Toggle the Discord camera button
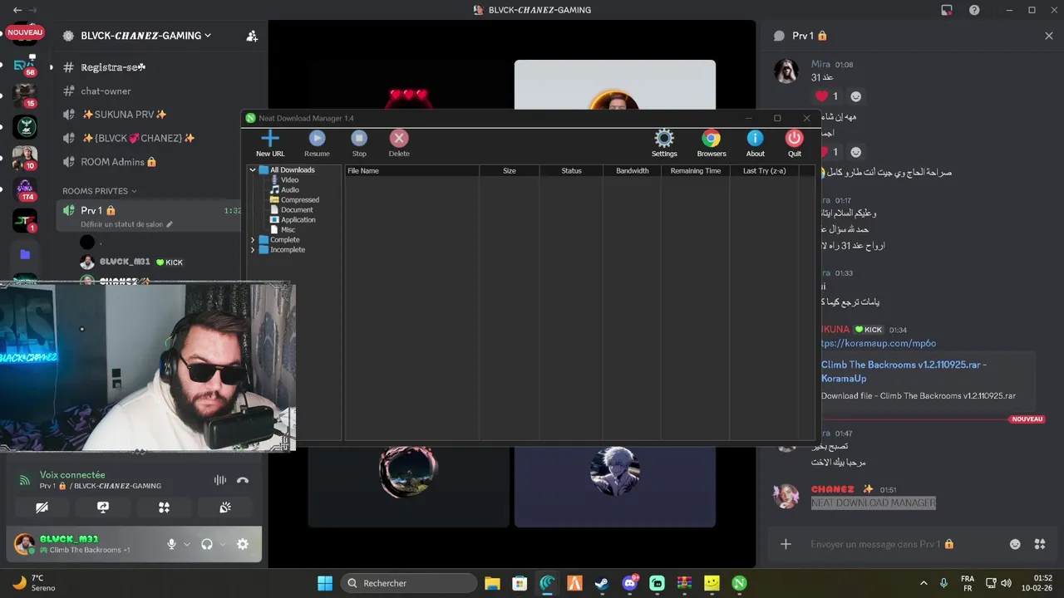Viewport: 1064px width, 598px height. click(x=42, y=507)
